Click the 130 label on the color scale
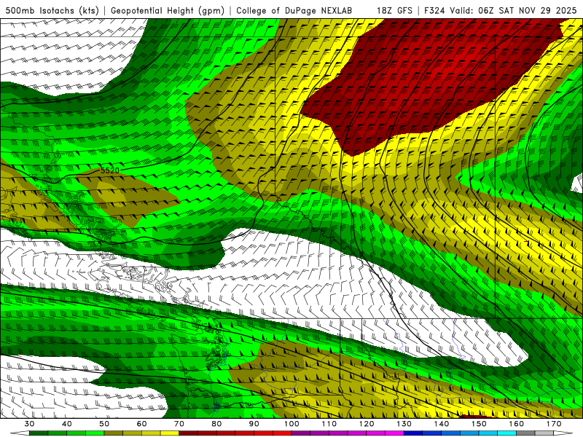The width and height of the screenshot is (583, 437). point(404,424)
